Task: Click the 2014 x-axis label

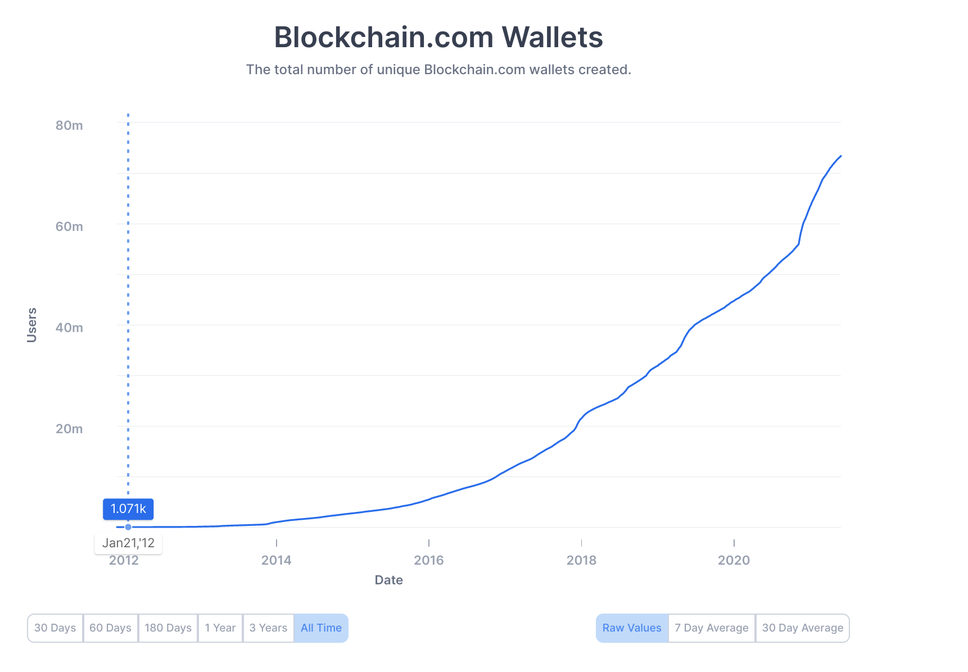Action: pyautogui.click(x=277, y=560)
